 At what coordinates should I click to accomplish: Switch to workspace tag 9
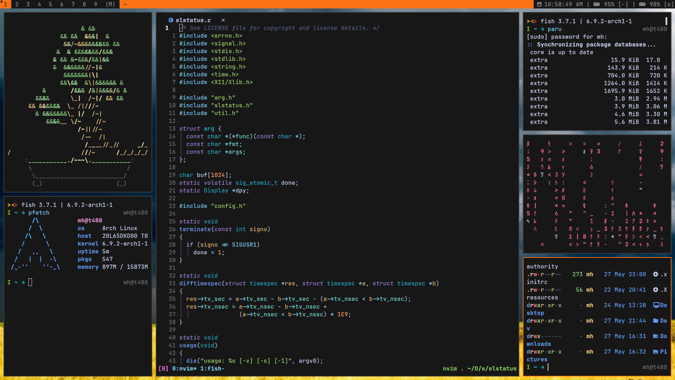pos(96,4)
